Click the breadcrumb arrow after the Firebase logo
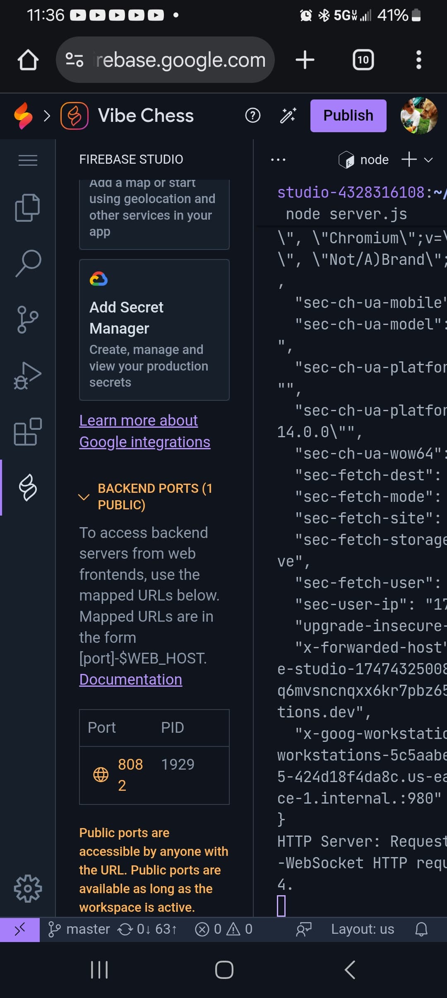 coord(47,116)
